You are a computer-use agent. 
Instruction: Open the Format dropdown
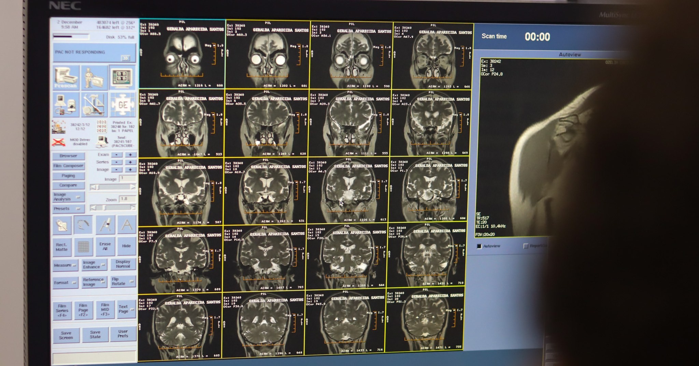click(65, 283)
